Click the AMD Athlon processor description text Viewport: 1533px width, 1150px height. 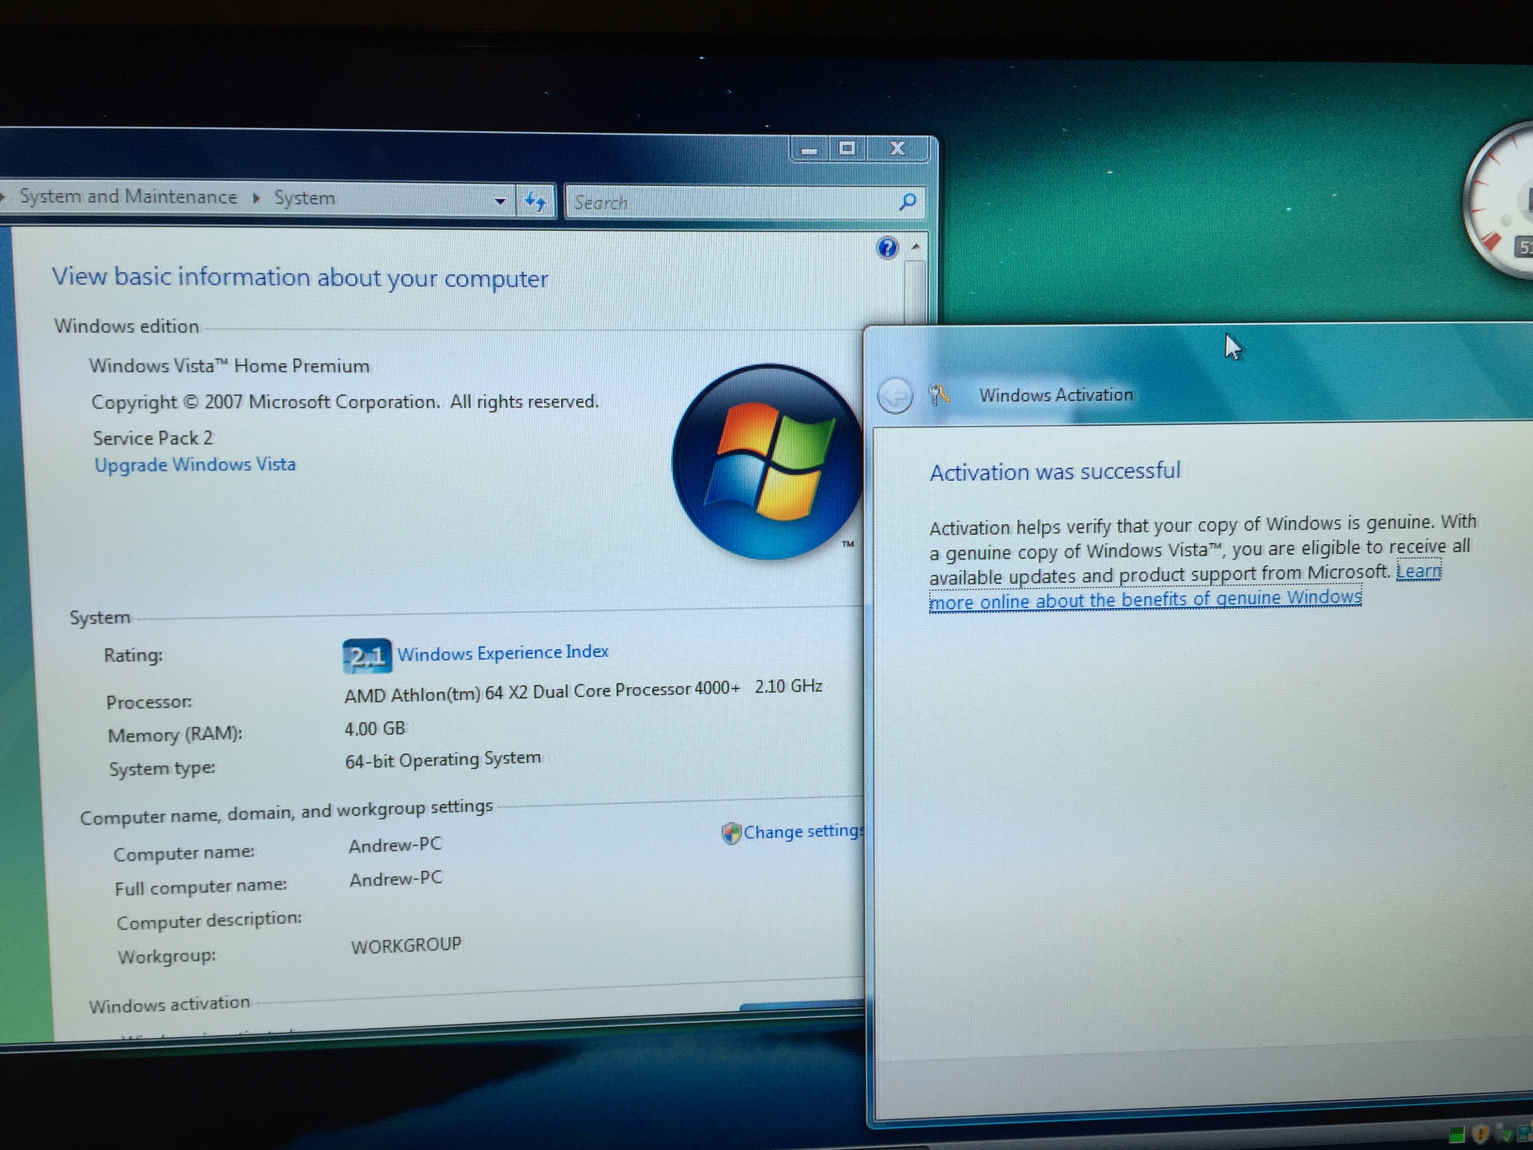click(x=583, y=691)
